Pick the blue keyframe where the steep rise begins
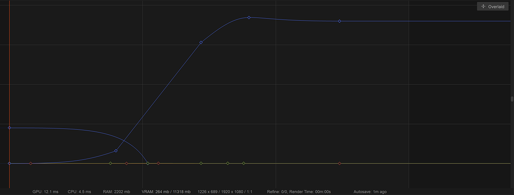Screen dimensions: 514x195 116,151
